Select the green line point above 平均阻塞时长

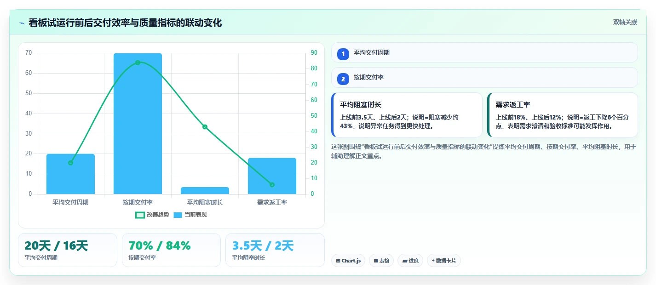click(205, 127)
